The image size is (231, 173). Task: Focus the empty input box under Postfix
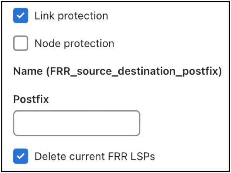(77, 123)
